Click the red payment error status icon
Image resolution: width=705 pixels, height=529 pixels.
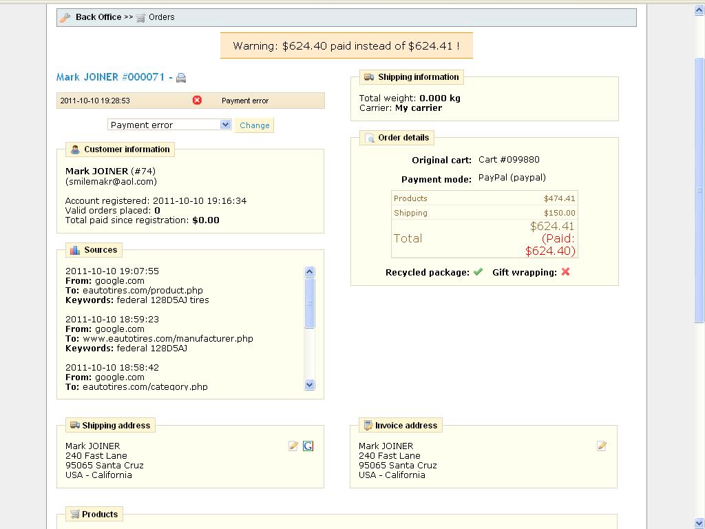pyautogui.click(x=197, y=100)
